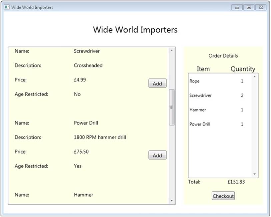Click the Total: label
This screenshot has height=217, width=271.
(194, 182)
